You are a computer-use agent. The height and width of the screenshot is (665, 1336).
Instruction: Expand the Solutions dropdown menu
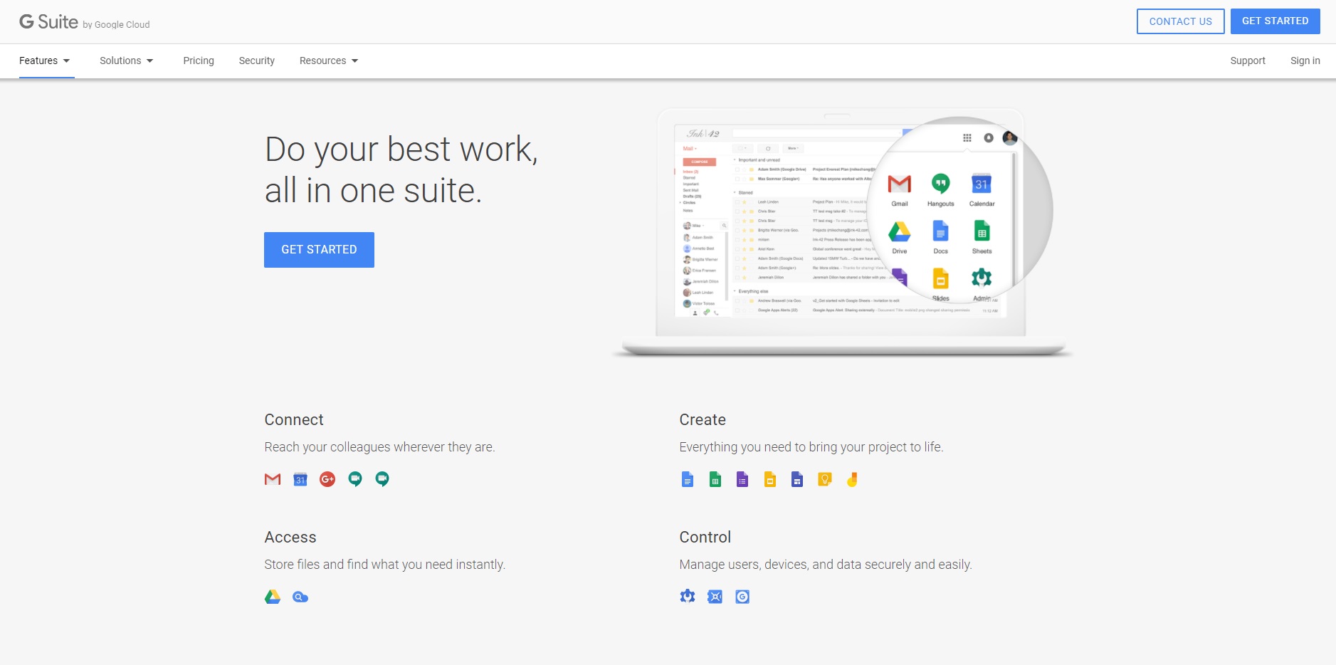click(x=127, y=61)
